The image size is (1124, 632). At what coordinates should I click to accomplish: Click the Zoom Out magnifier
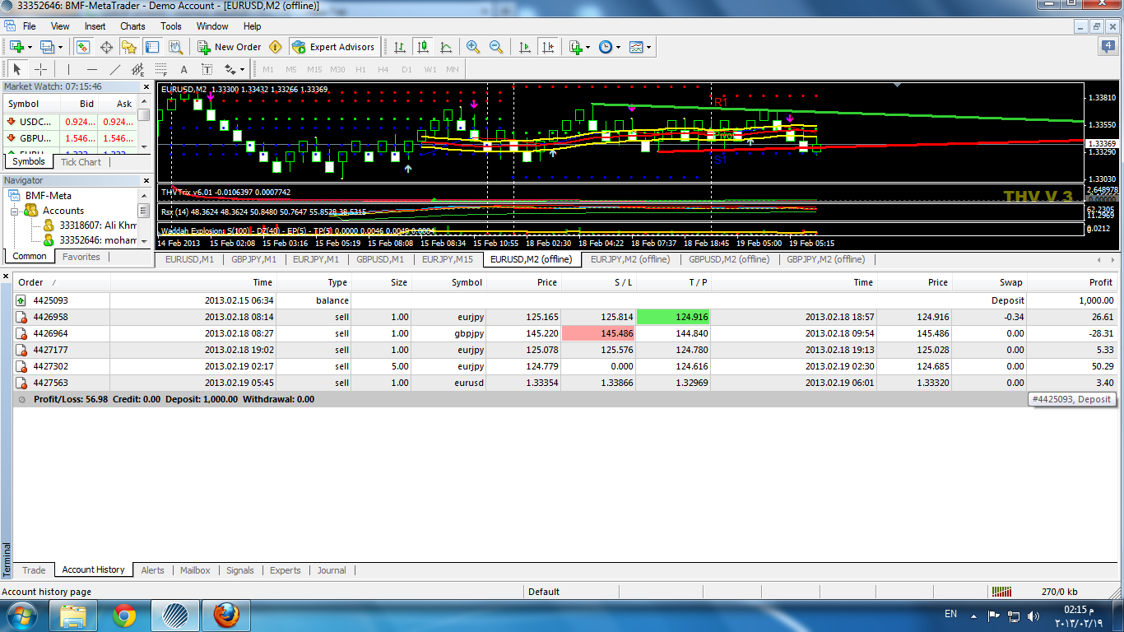[496, 47]
